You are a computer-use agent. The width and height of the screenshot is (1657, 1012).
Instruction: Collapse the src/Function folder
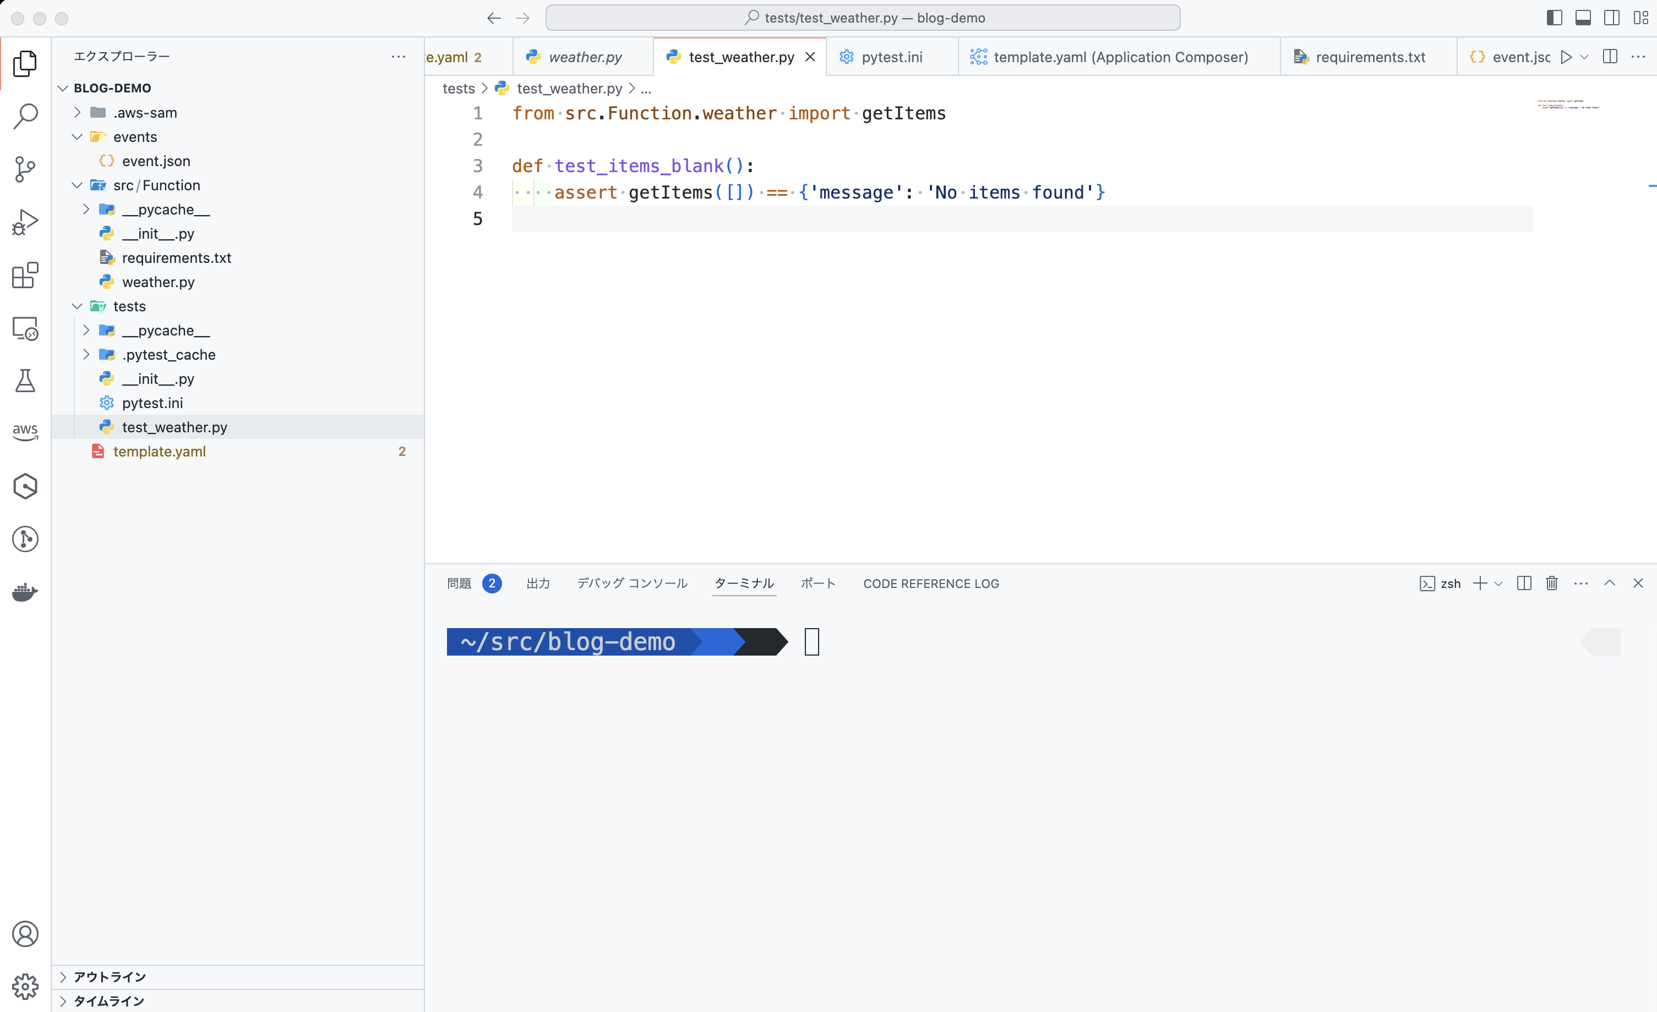click(x=77, y=185)
